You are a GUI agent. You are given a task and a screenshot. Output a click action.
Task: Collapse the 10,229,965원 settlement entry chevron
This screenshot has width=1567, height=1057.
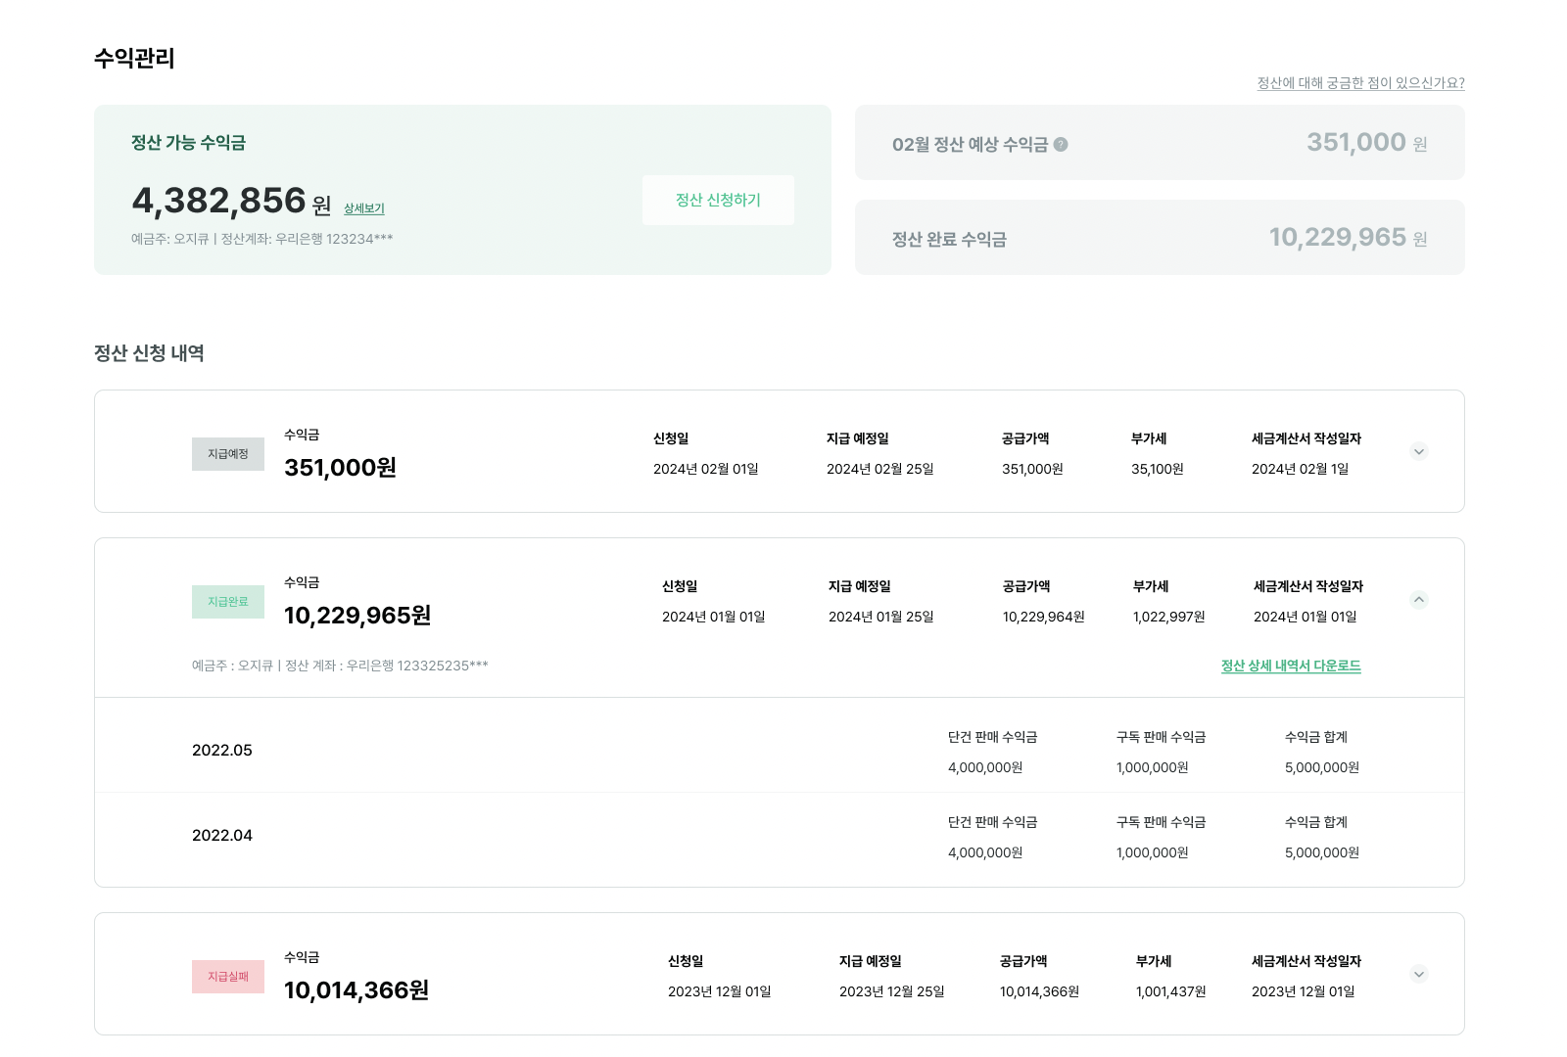[x=1418, y=600]
